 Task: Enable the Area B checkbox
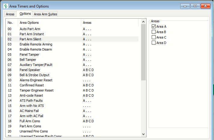point(154,32)
